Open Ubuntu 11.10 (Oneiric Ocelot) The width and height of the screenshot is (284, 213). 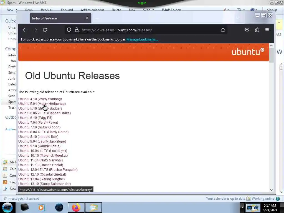click(41, 165)
